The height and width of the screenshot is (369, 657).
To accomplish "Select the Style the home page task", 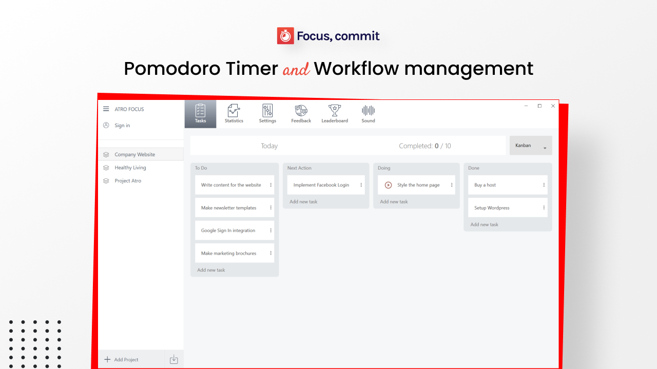I will tap(416, 185).
